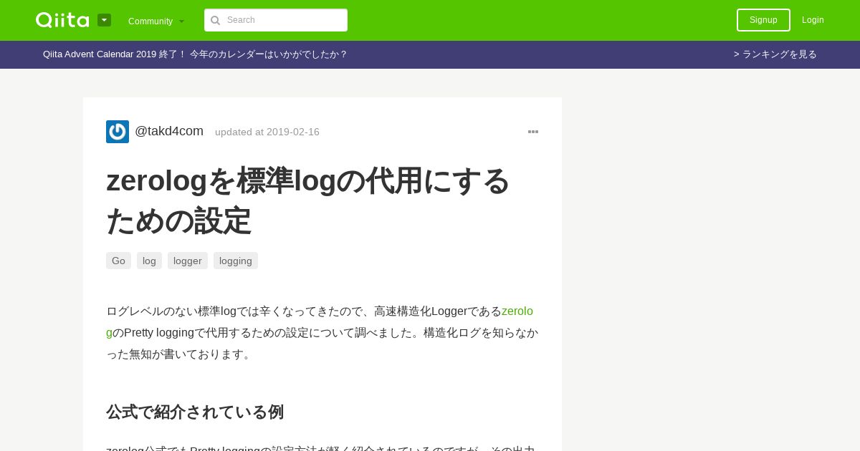The height and width of the screenshot is (451, 860).
Task: Click the article title heading
Action: pos(308,200)
